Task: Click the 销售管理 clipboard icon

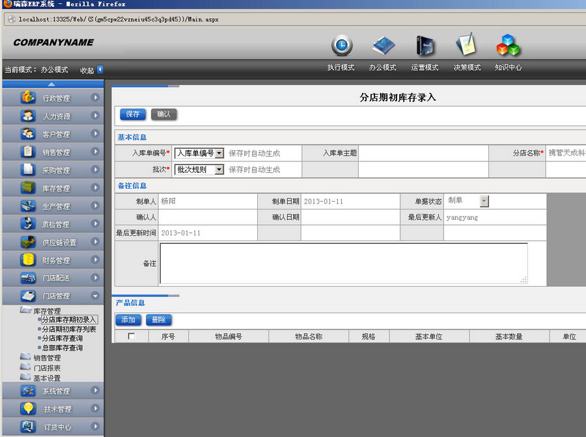Action: [x=28, y=152]
